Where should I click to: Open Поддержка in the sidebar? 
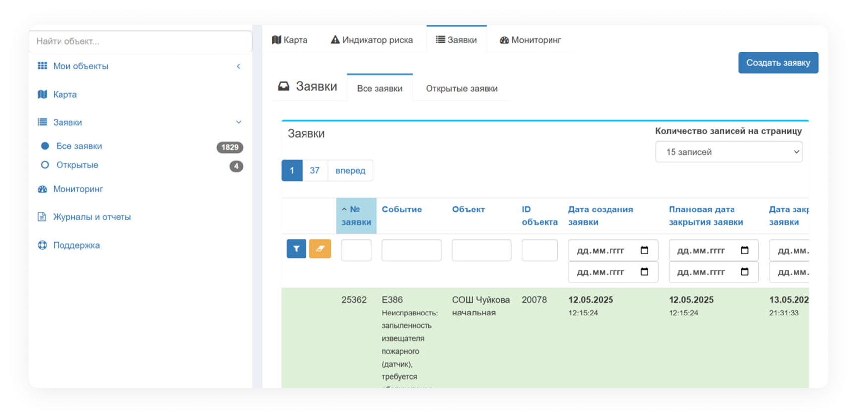76,245
